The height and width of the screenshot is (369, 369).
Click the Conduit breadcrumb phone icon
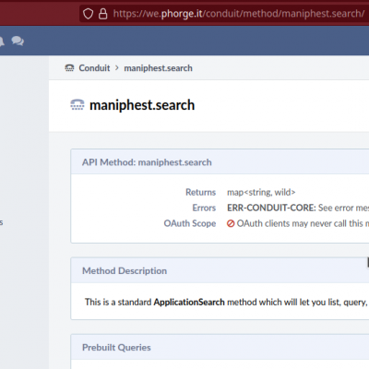(69, 68)
